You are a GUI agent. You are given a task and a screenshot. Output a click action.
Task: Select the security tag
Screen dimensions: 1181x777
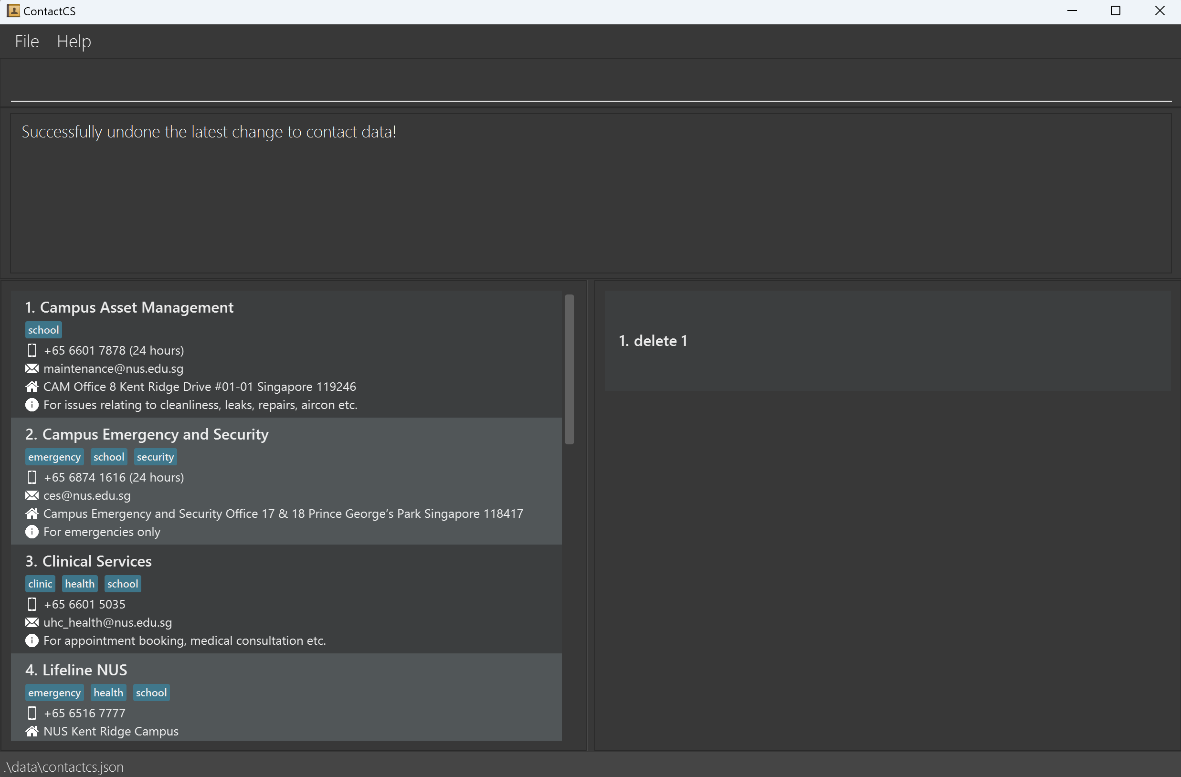155,457
